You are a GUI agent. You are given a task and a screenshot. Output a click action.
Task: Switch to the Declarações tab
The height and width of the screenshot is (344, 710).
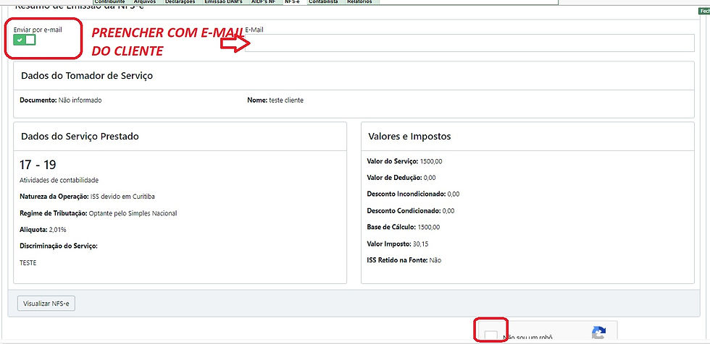180,1
